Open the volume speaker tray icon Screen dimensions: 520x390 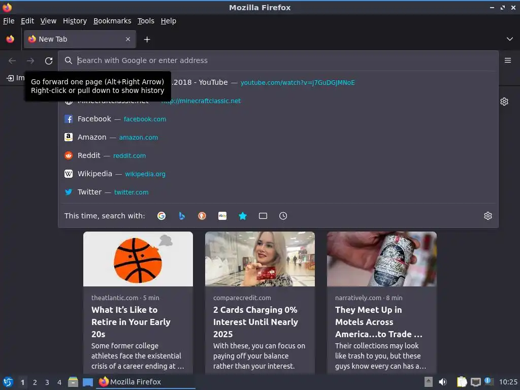coord(443,382)
